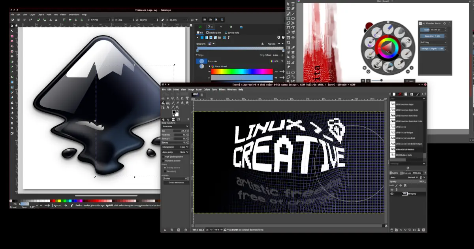Switch to Stroke style tab in Inkscape
This screenshot has height=249, width=474.
232,33
